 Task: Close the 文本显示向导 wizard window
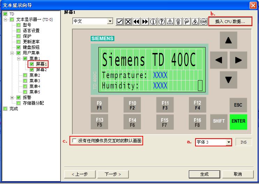[x=253, y=6]
